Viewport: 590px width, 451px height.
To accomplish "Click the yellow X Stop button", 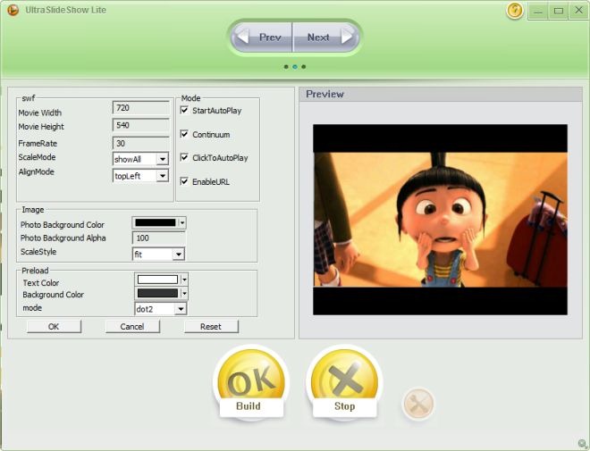I will pos(344,382).
